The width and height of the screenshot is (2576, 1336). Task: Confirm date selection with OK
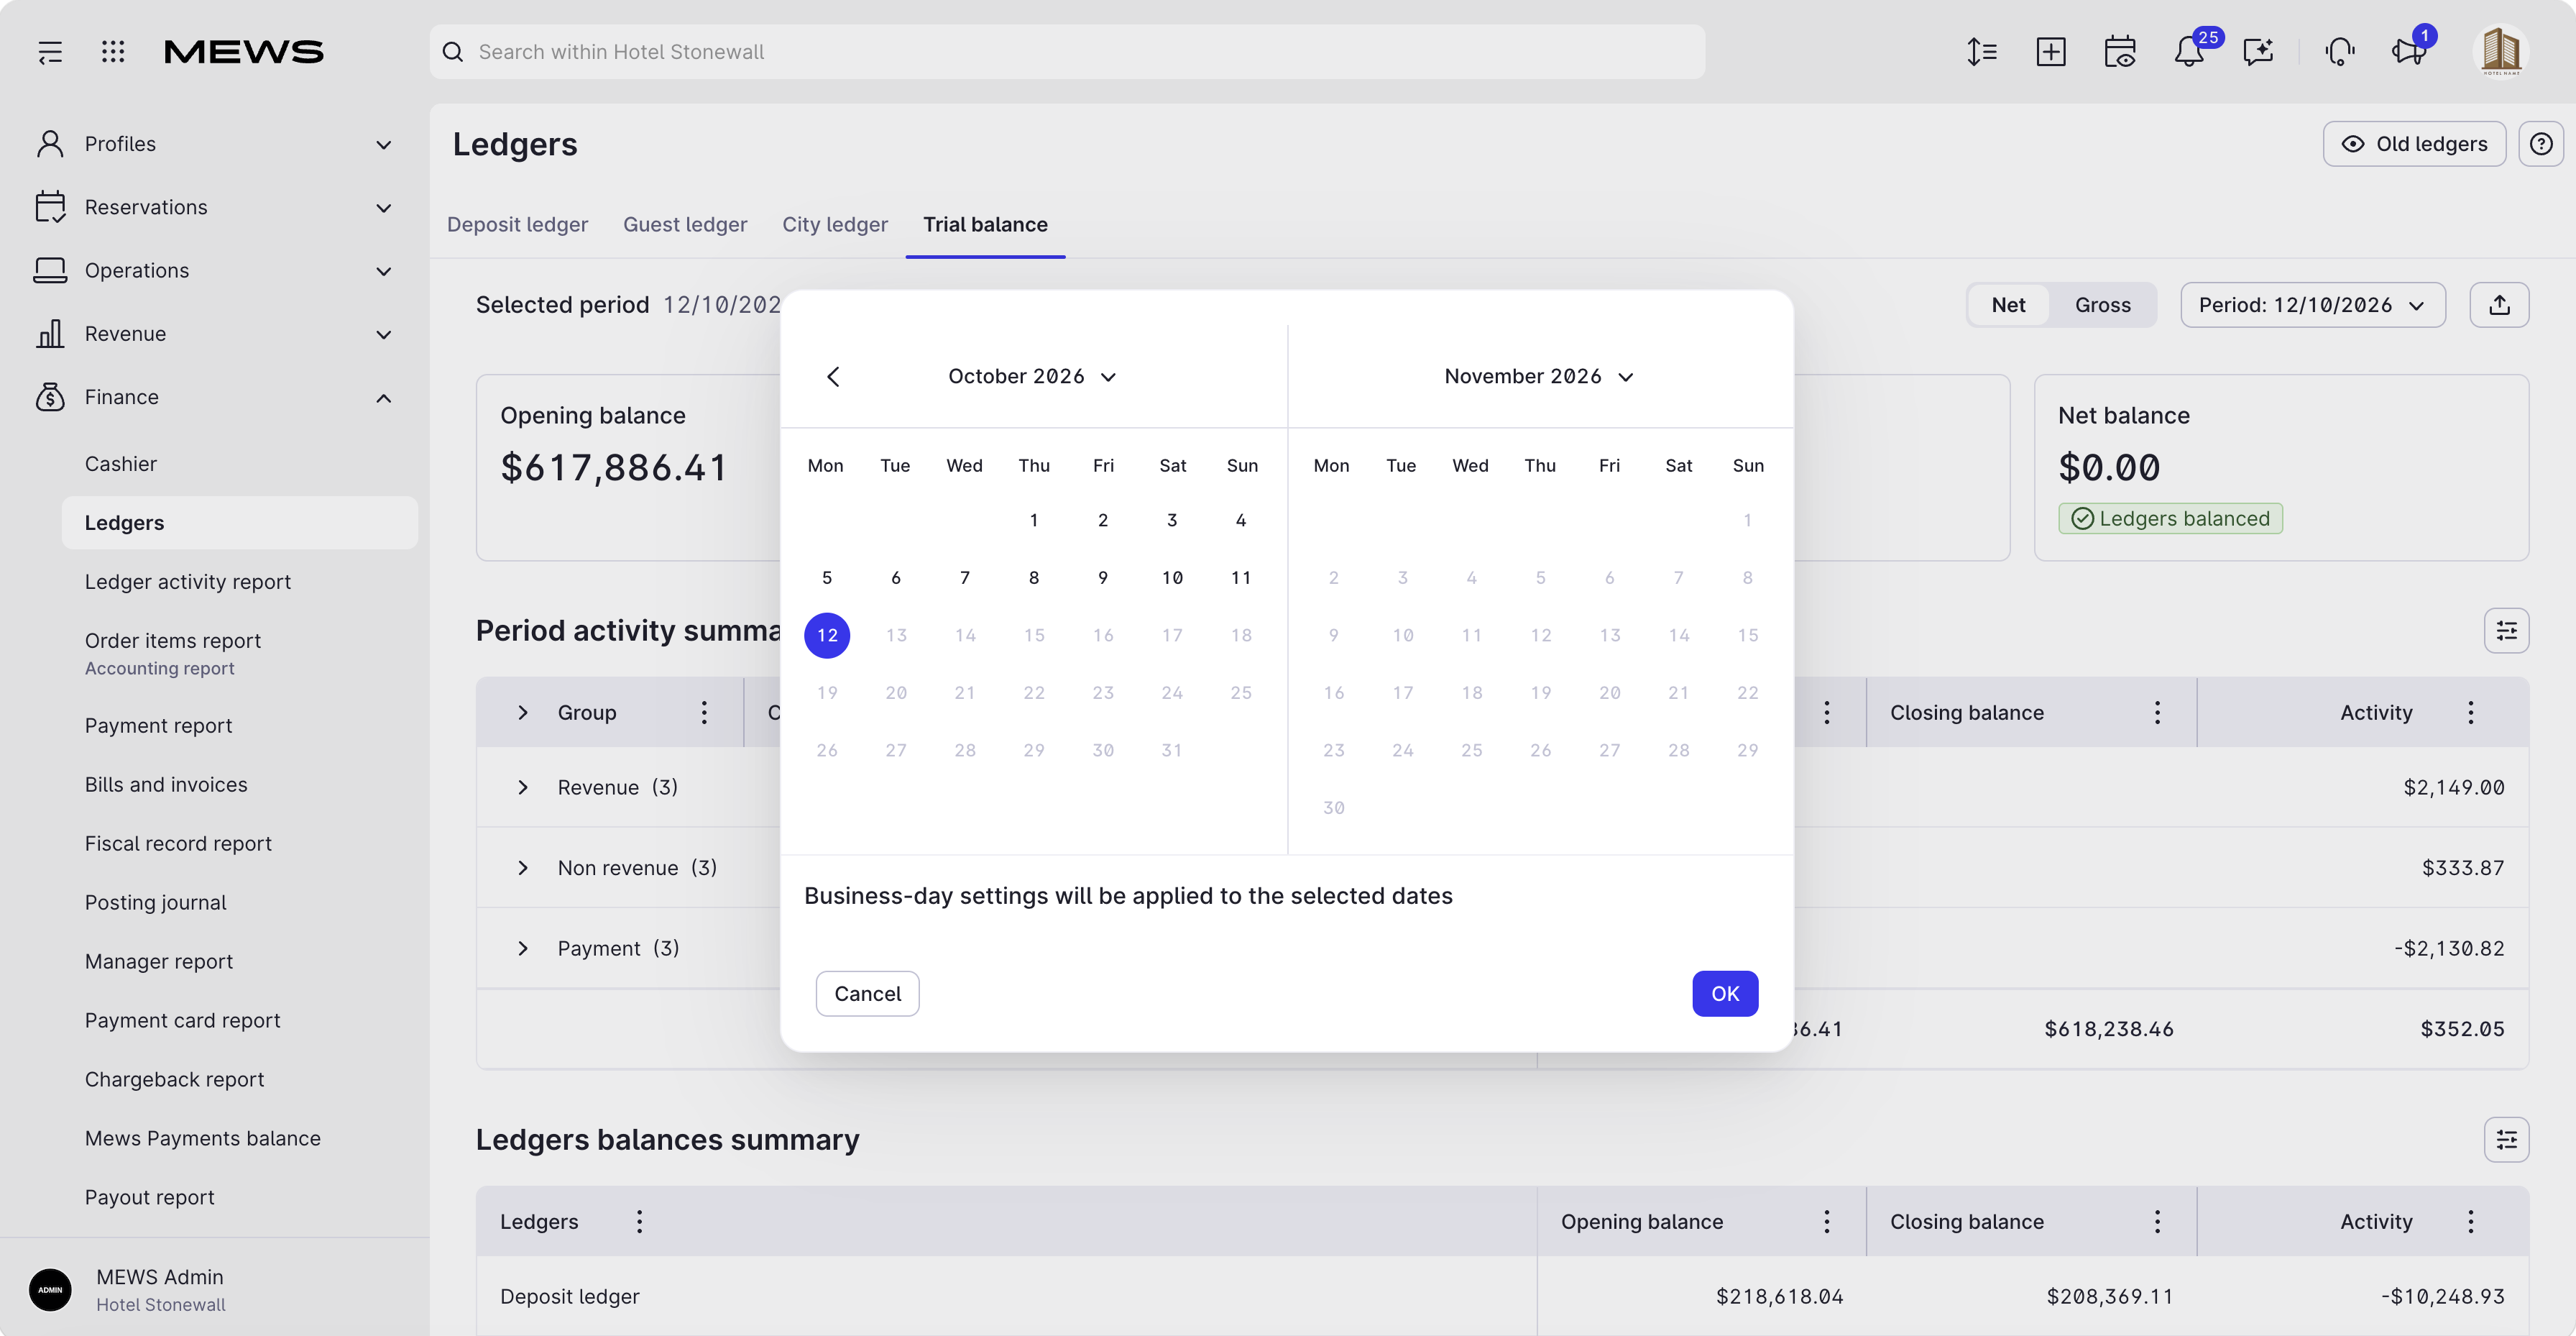(1725, 994)
